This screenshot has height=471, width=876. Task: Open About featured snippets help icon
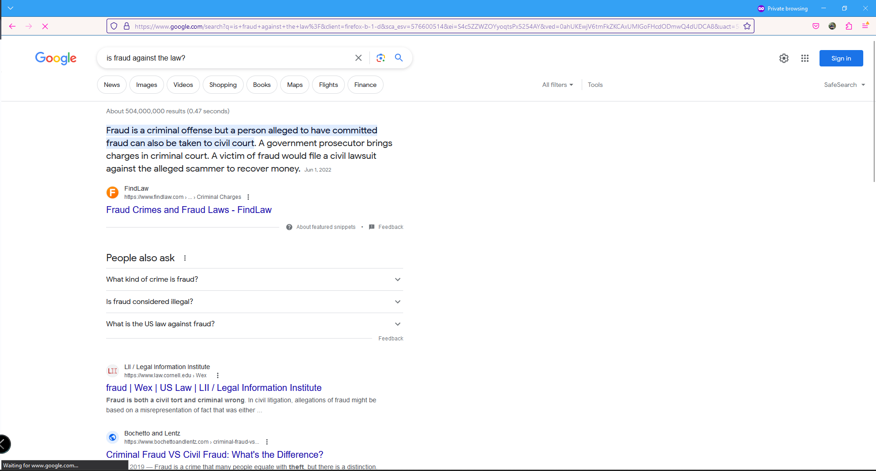click(289, 227)
